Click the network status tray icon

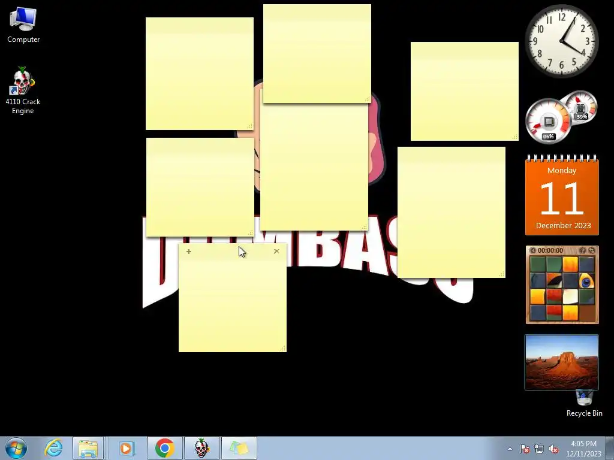[539, 449]
